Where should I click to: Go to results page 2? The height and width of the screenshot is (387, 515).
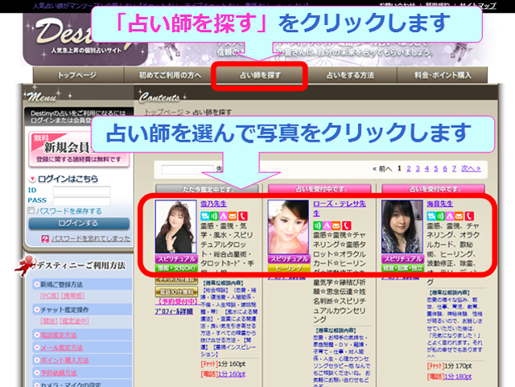409,168
